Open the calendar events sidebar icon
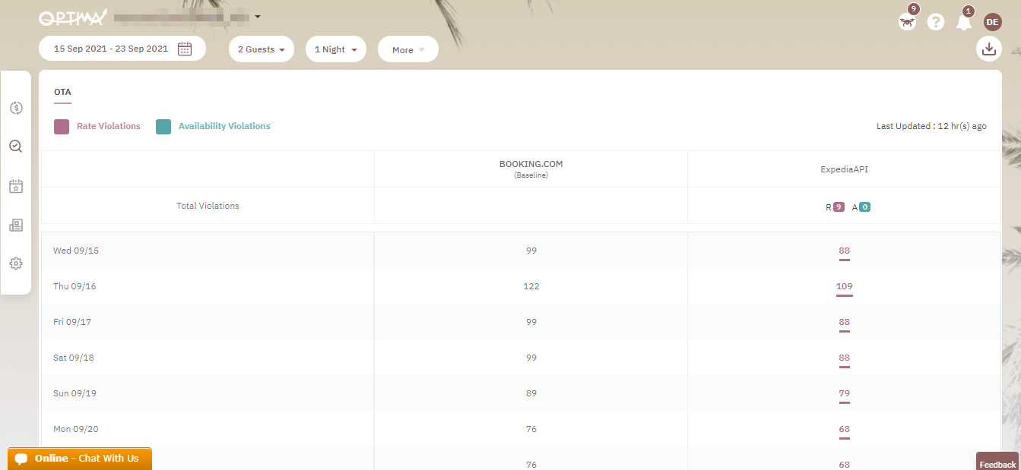 tap(16, 186)
